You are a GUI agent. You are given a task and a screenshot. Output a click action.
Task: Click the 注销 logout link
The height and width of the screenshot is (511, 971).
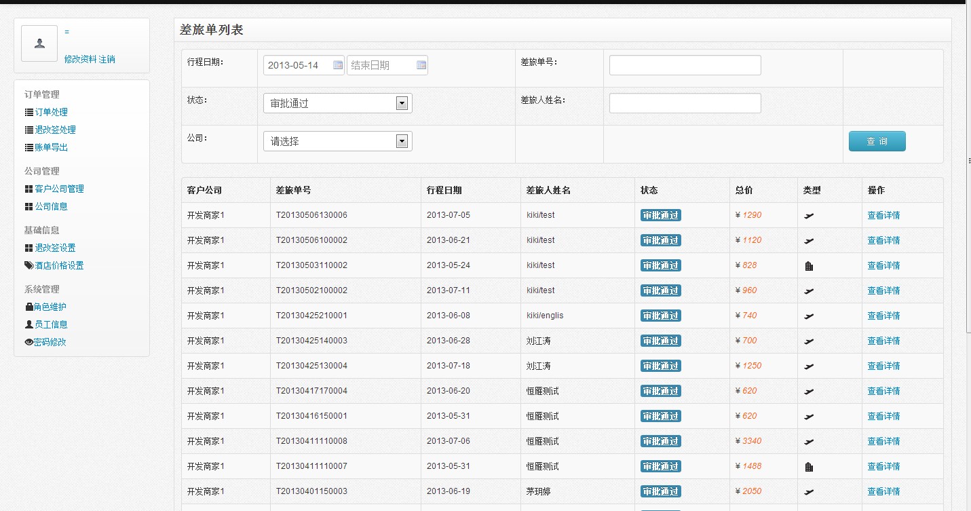[107, 60]
